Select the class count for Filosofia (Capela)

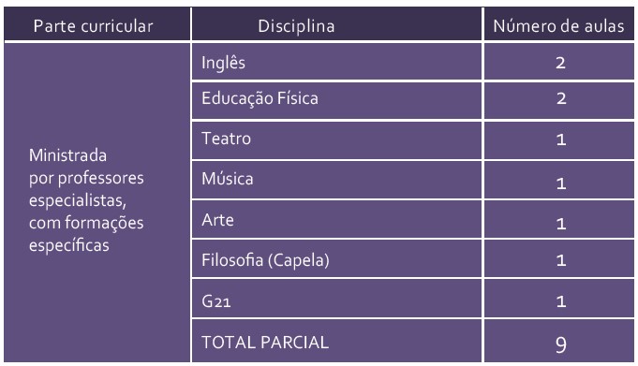tap(559, 258)
